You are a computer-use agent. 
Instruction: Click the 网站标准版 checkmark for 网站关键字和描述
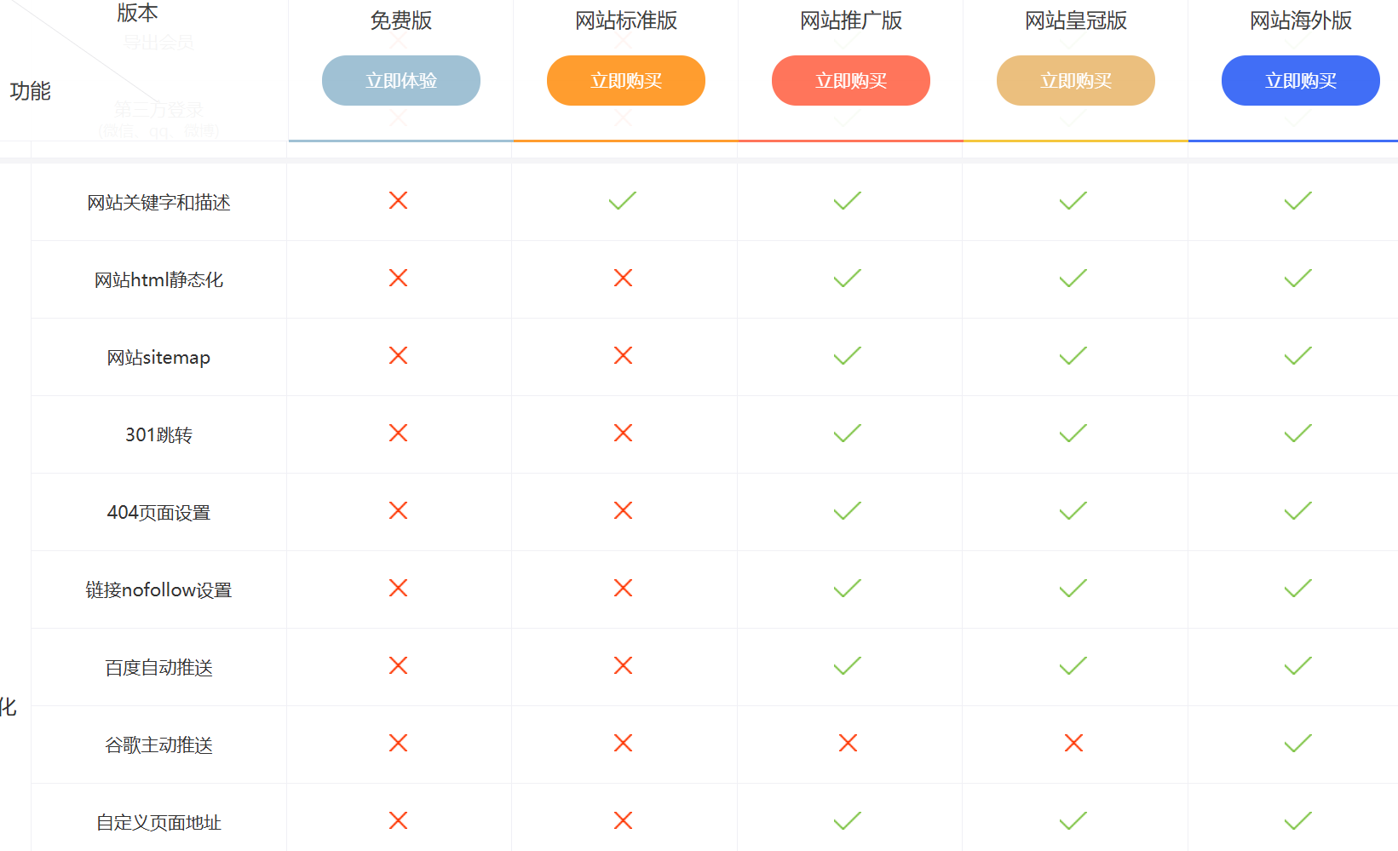pyautogui.click(x=623, y=200)
